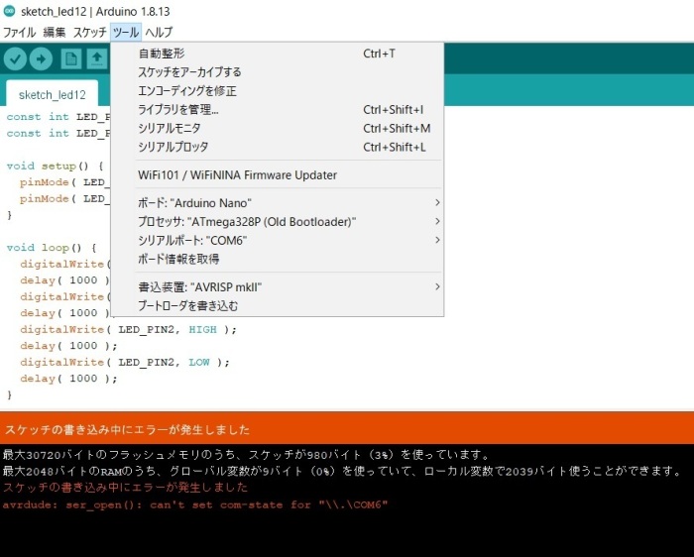Expand the 書込装置: "AVRISP mkII" submenu
694x557 pixels.
pos(278,287)
